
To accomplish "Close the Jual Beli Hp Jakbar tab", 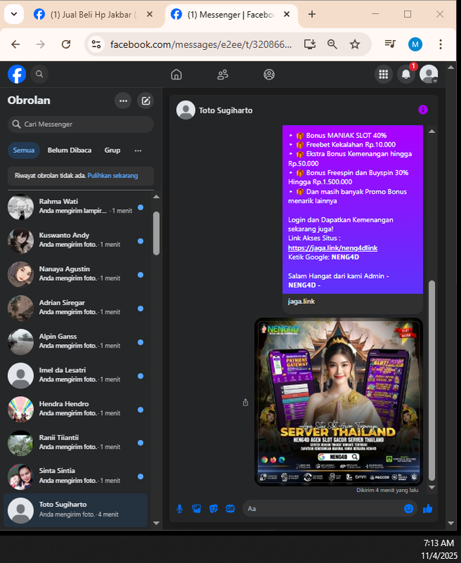I will click(x=150, y=14).
